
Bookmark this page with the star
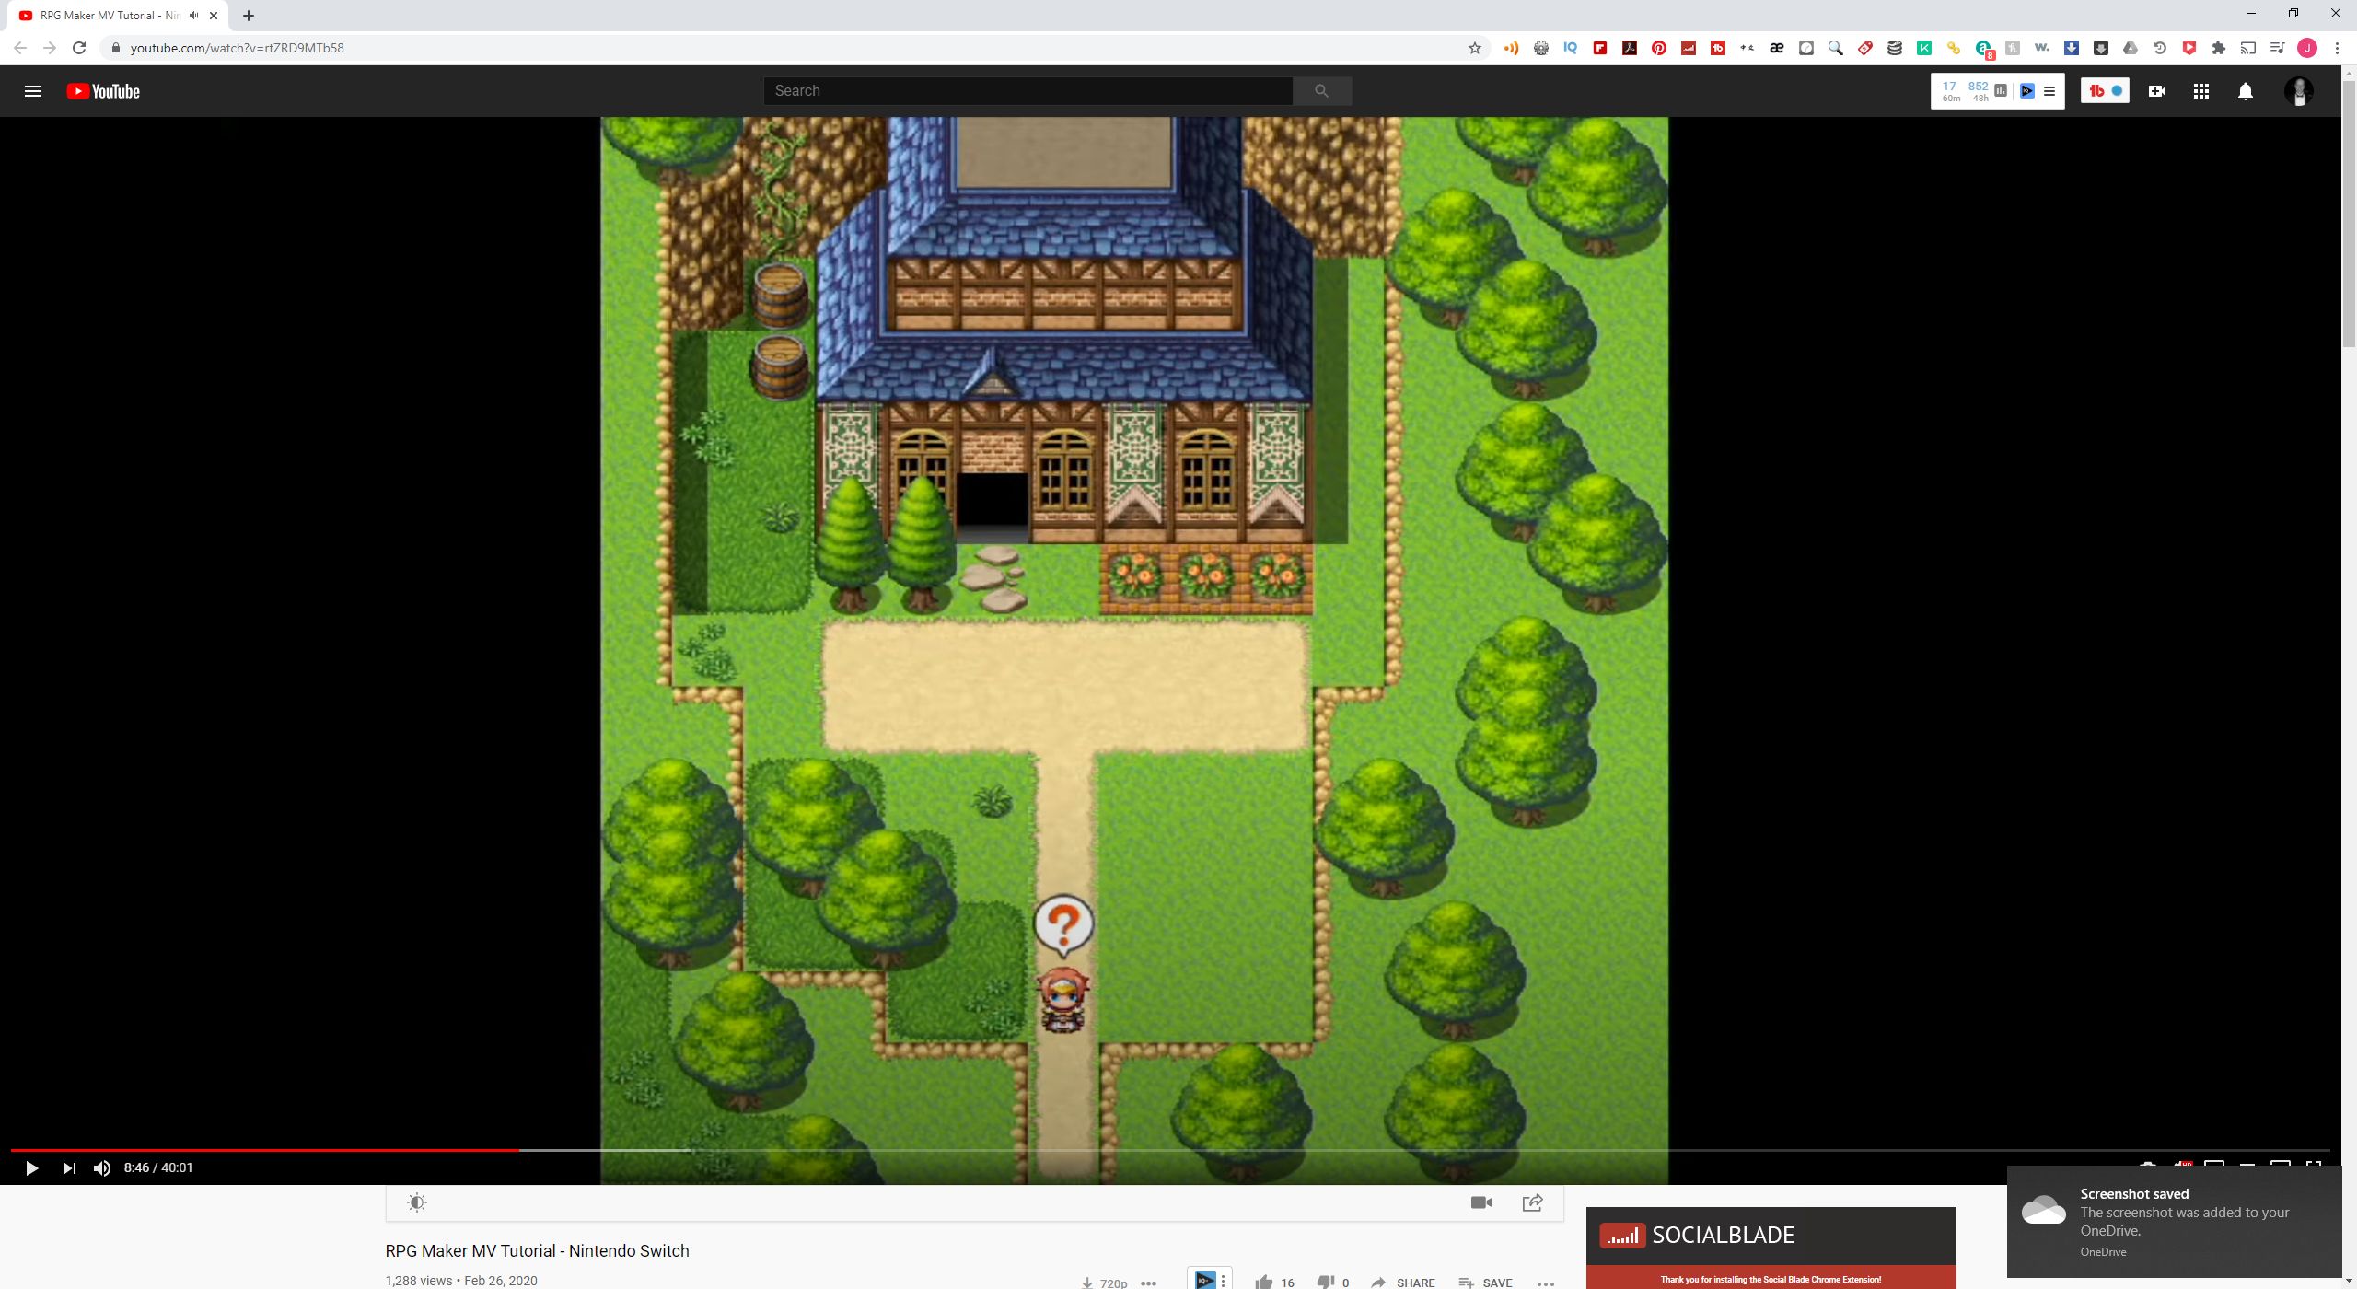pyautogui.click(x=1475, y=48)
